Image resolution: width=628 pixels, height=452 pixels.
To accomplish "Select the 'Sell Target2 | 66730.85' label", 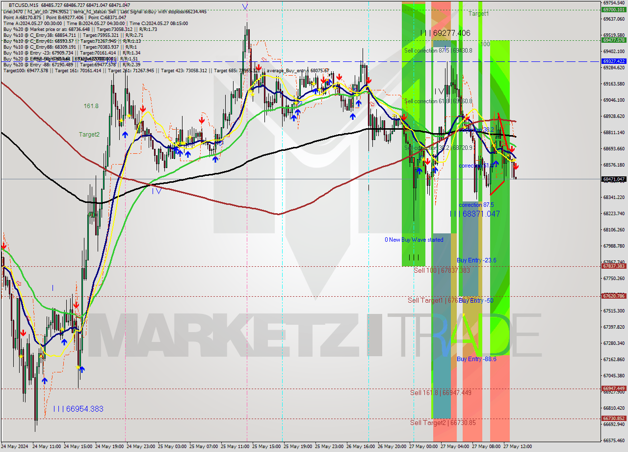I will [443, 423].
